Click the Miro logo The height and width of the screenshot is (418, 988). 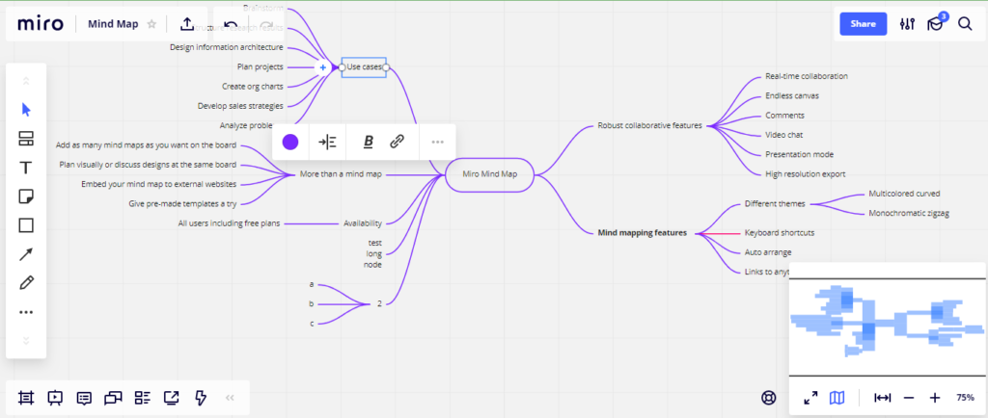point(41,24)
